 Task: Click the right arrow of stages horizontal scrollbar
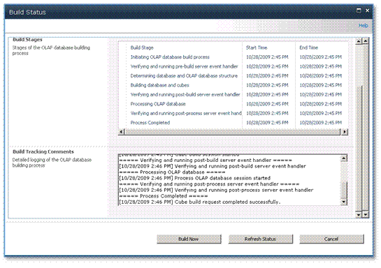pos(345,132)
